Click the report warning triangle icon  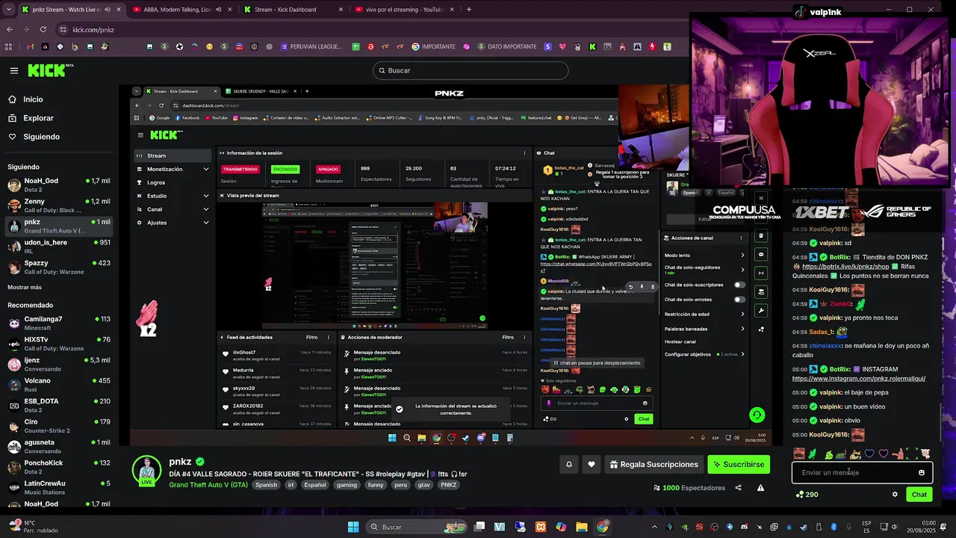click(760, 488)
